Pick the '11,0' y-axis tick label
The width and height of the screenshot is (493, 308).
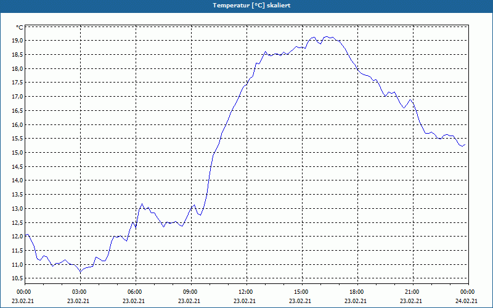(x=18, y=265)
